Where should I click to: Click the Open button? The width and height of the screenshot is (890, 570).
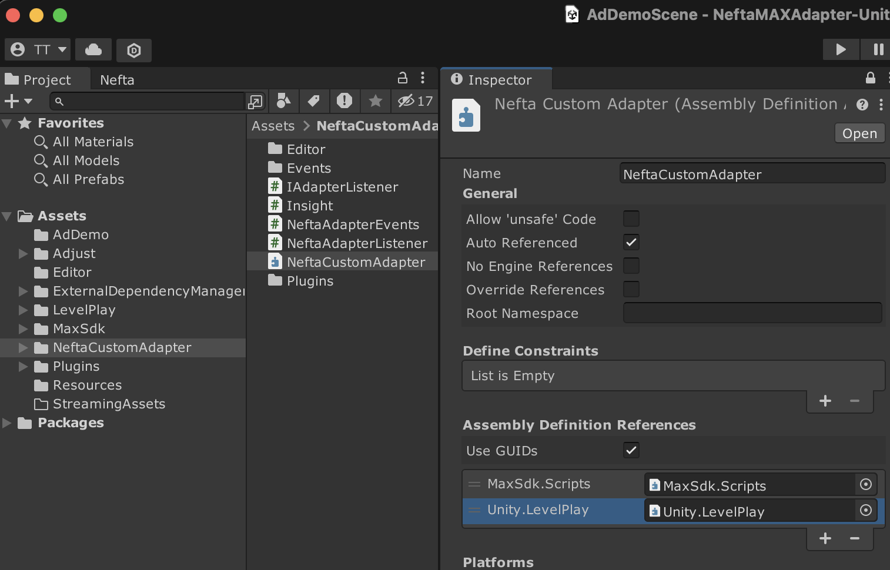pyautogui.click(x=859, y=133)
